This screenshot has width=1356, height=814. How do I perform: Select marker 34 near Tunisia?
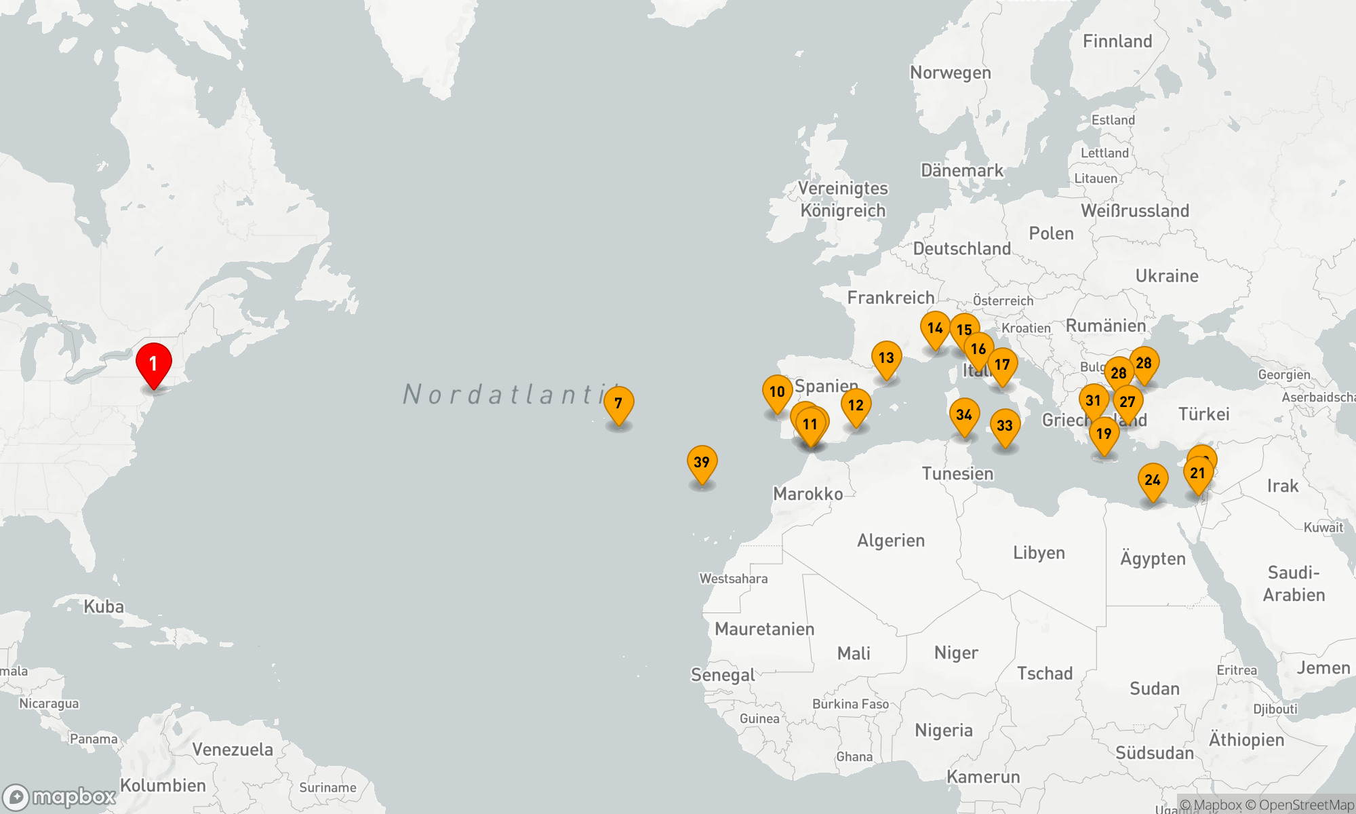click(x=964, y=415)
